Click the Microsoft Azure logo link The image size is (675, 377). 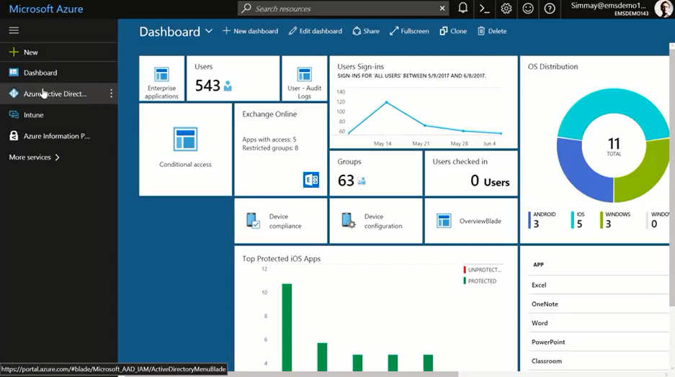tap(46, 9)
